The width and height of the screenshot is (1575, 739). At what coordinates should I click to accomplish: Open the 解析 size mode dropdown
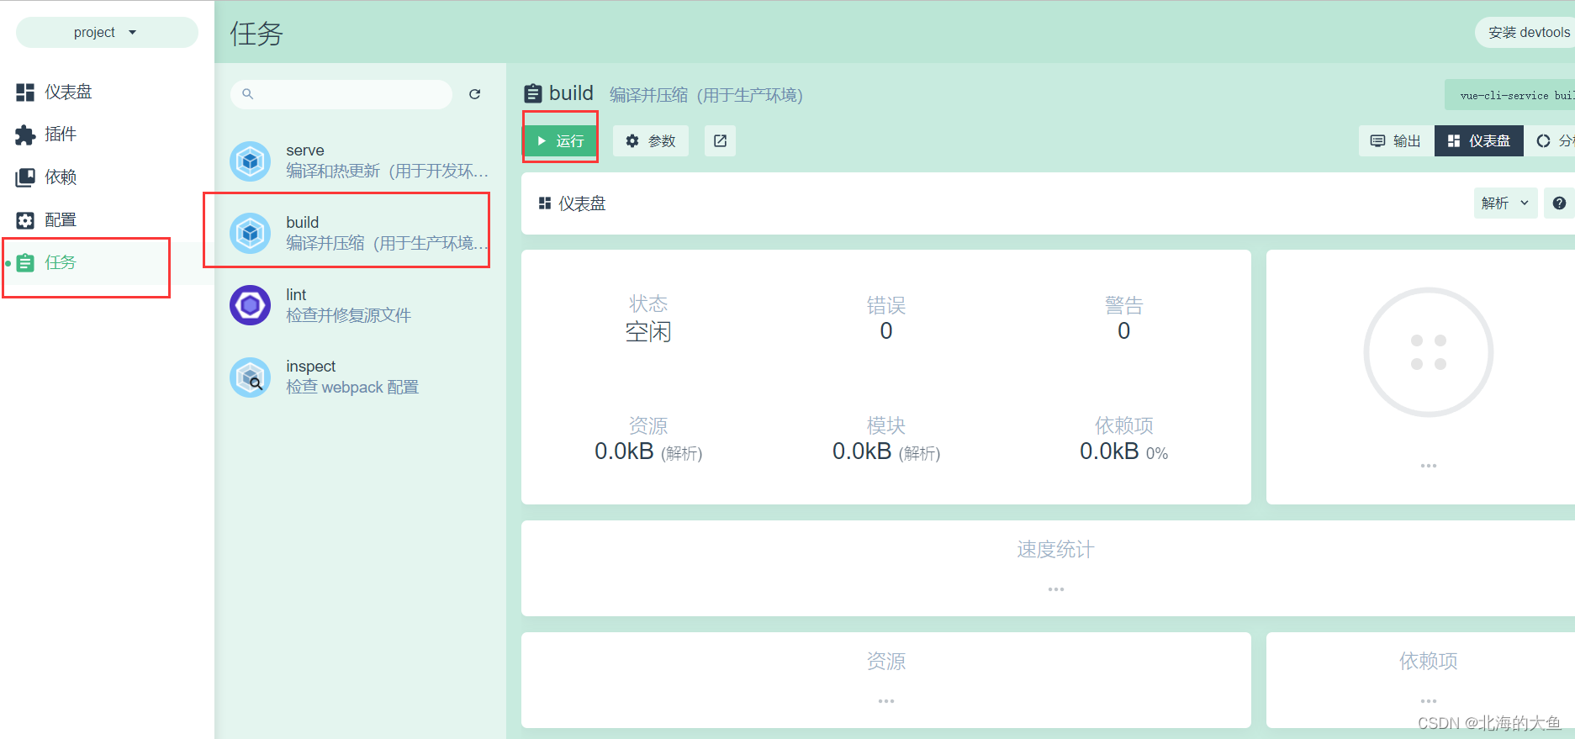click(x=1505, y=203)
